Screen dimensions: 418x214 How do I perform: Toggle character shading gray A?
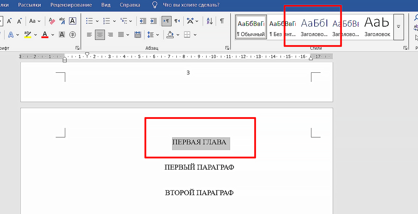pyautogui.click(x=62, y=35)
